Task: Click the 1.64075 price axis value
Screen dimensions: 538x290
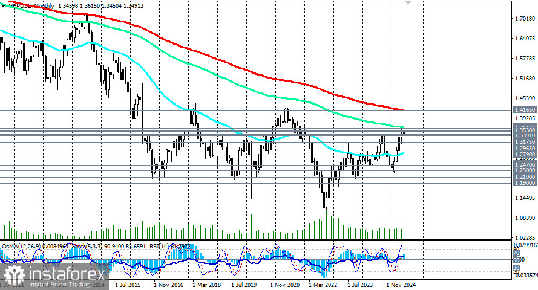Action: pos(525,38)
